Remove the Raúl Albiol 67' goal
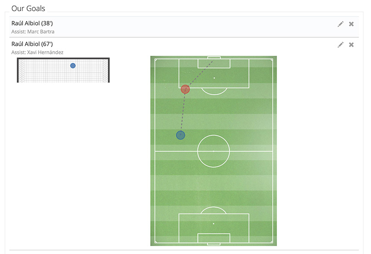The image size is (371, 254). click(351, 45)
